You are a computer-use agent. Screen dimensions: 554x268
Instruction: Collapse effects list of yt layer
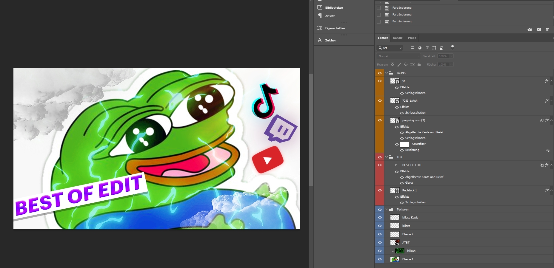[552, 81]
